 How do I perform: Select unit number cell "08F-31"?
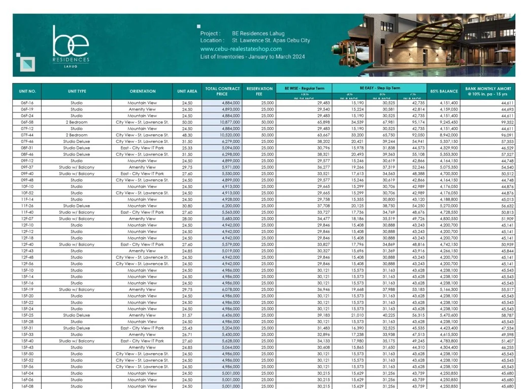coord(27,148)
